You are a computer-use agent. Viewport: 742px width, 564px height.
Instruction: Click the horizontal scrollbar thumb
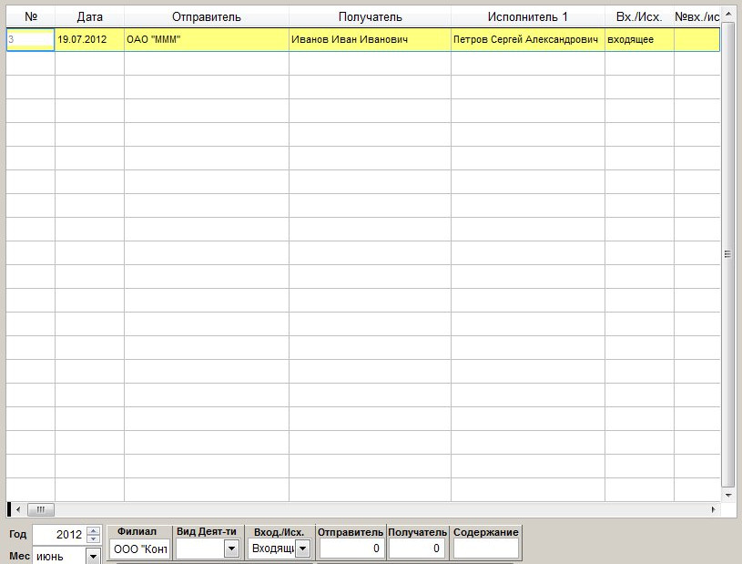click(x=41, y=509)
